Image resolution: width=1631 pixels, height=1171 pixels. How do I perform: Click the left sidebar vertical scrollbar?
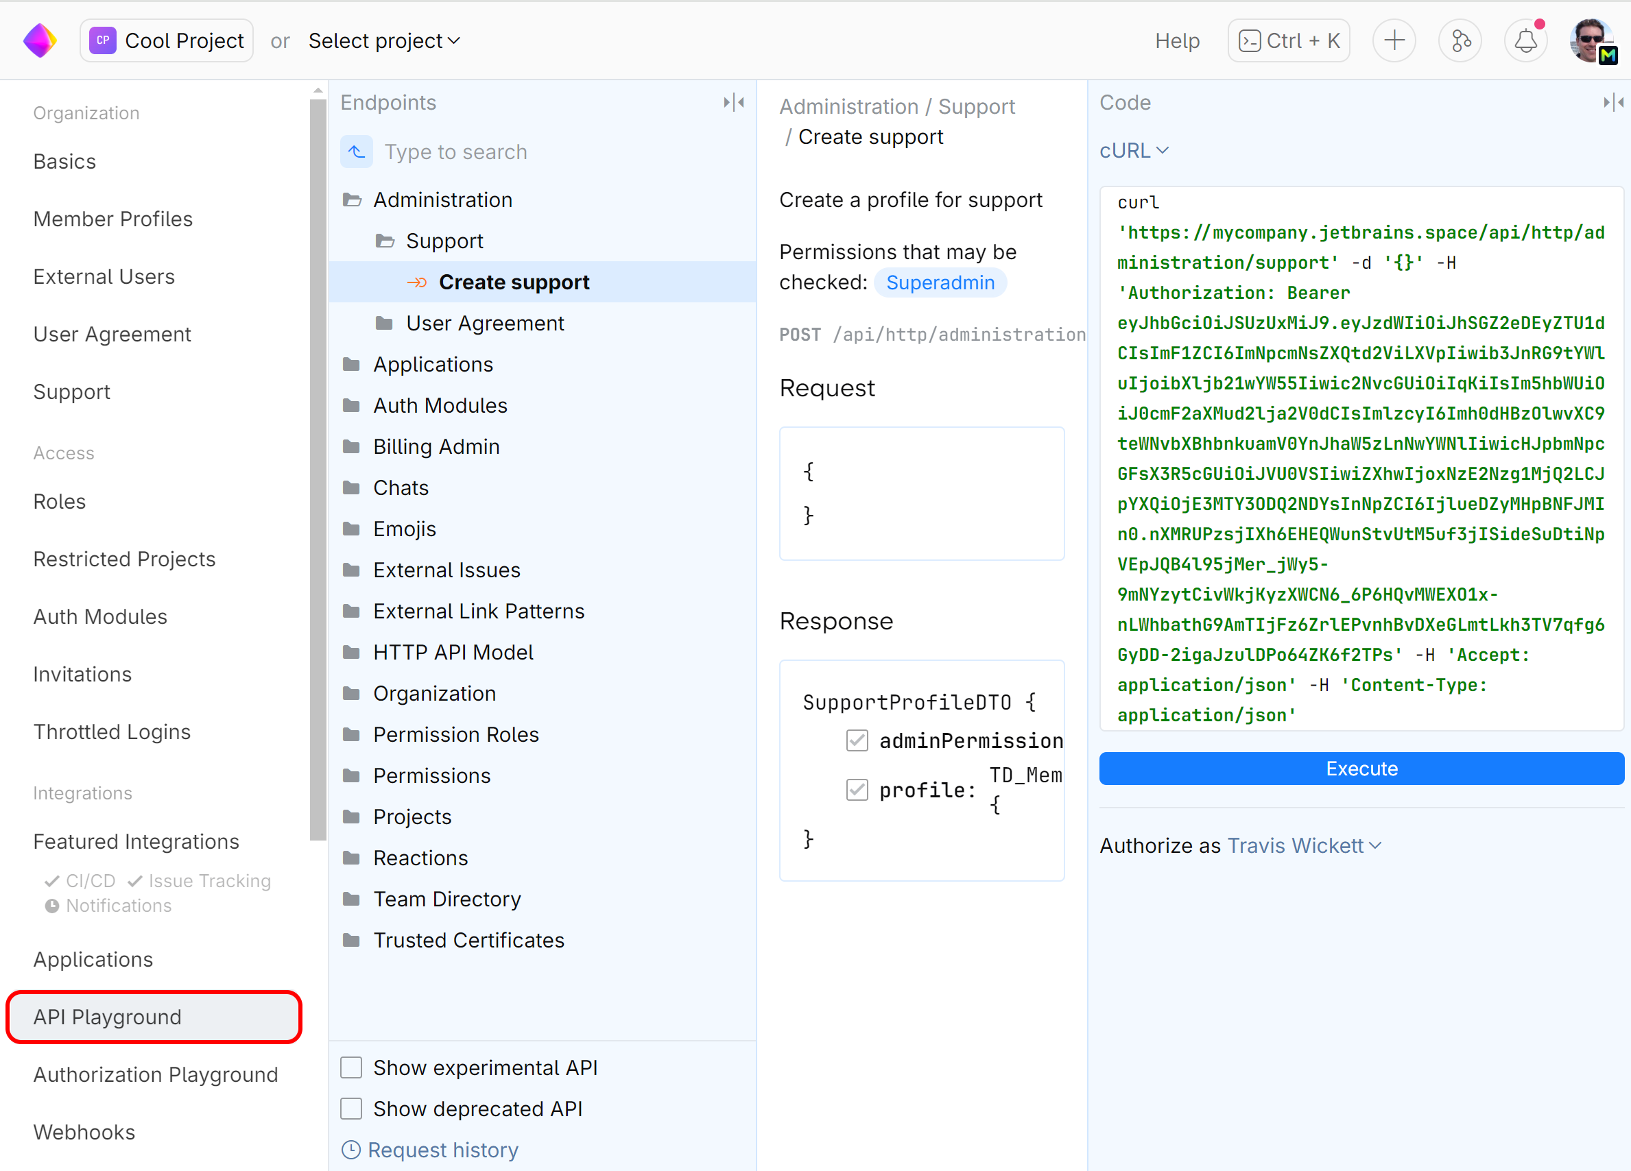317,468
